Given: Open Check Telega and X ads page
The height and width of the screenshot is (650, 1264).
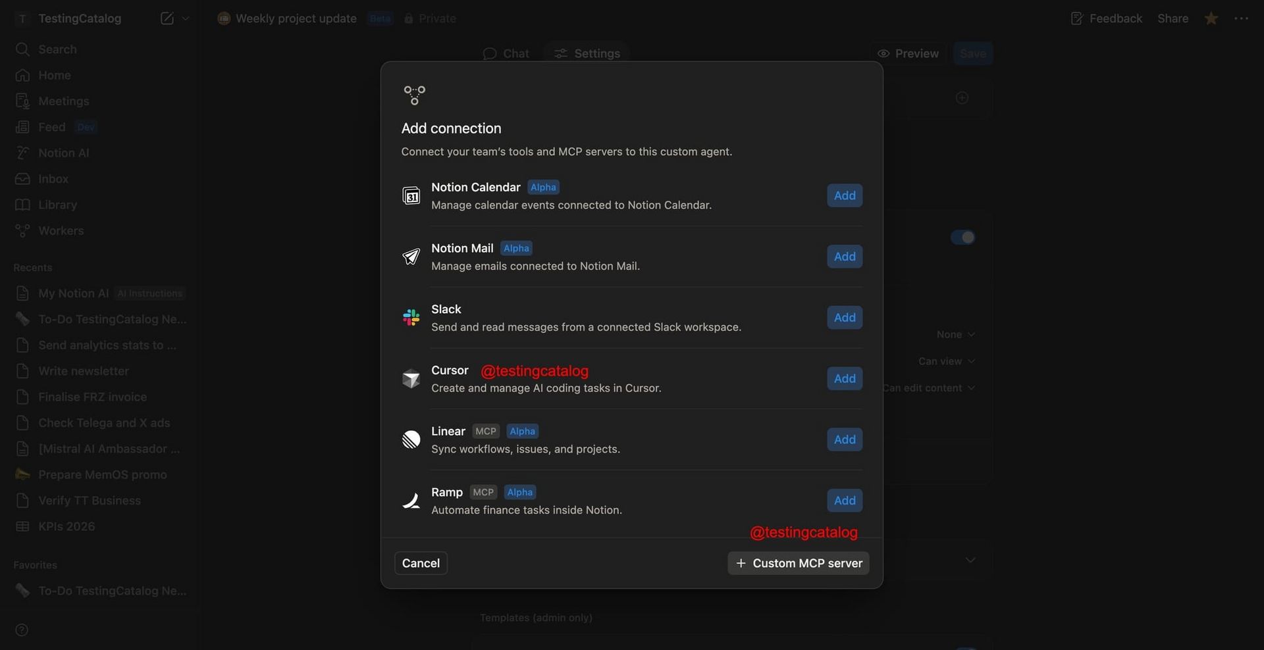Looking at the screenshot, I should 99,423.
